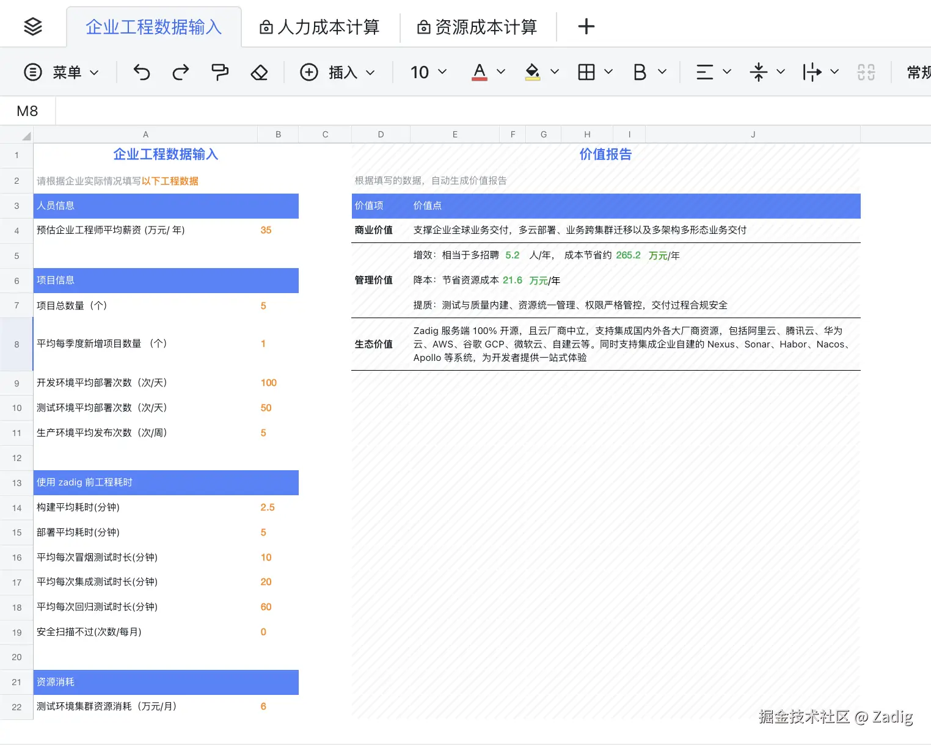Click the lock icon on 人力成本计算 tab
Image resolution: width=931 pixels, height=745 pixels.
pos(266,27)
